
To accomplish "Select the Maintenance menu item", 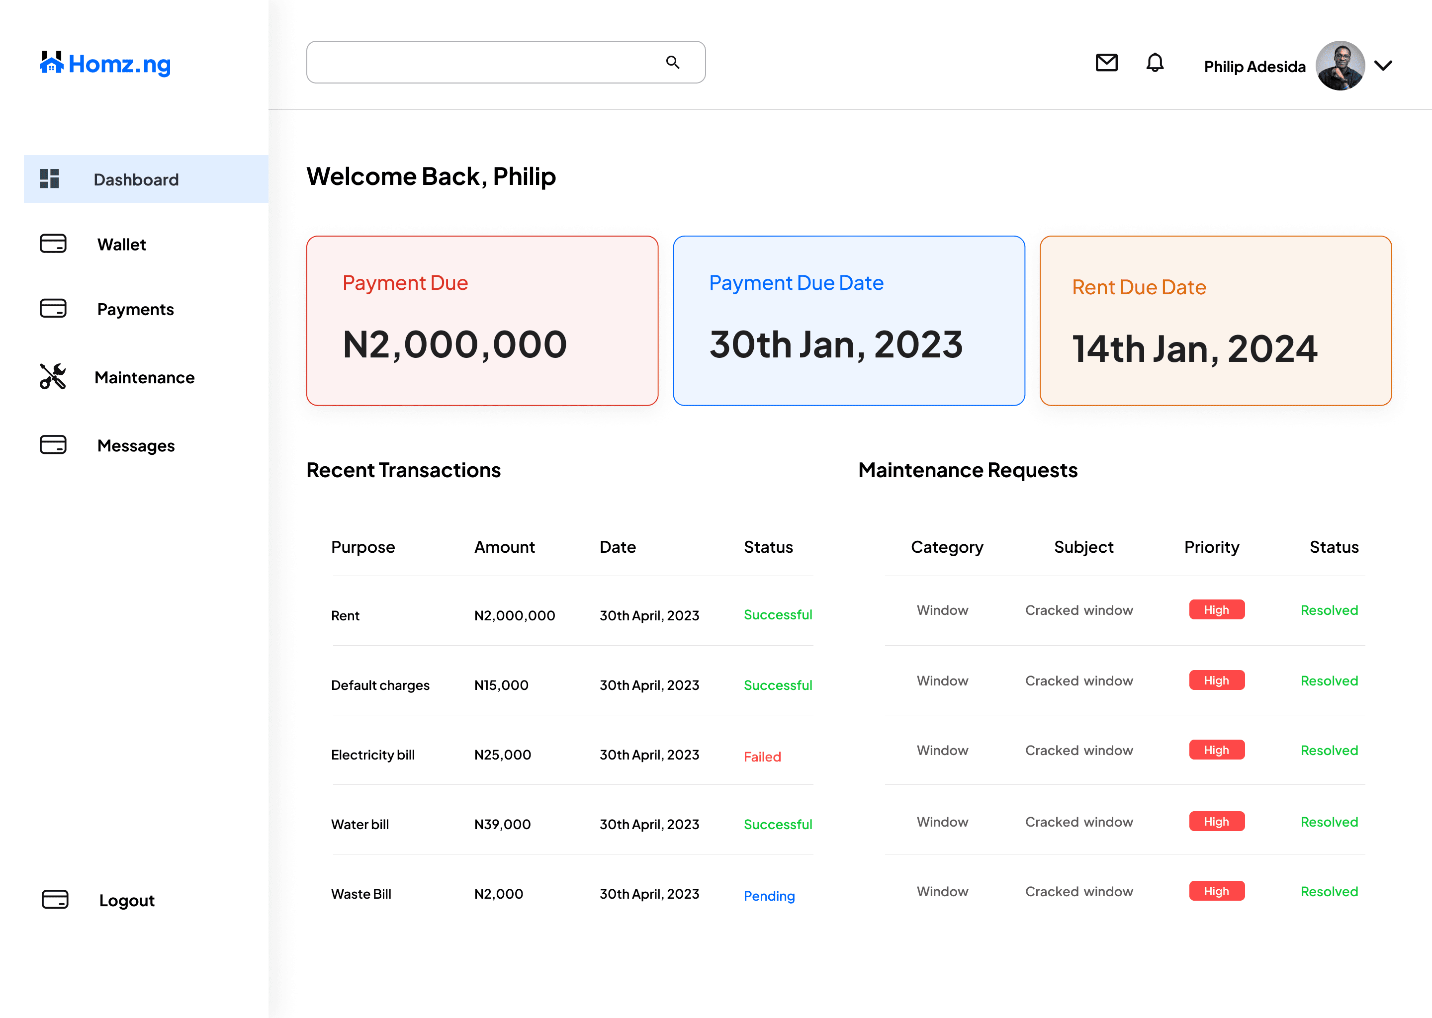I will coord(144,377).
